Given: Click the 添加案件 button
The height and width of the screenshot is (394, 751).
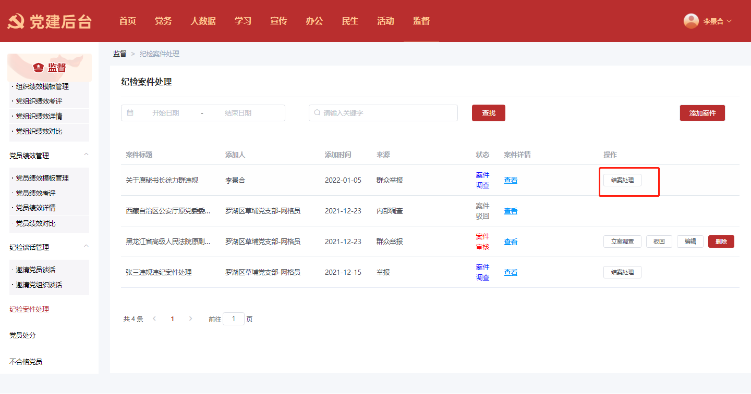Looking at the screenshot, I should click(x=702, y=113).
